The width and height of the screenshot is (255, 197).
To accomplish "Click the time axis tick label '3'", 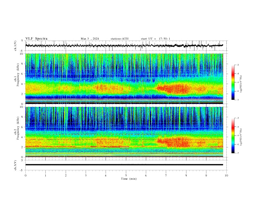I will tap(86, 175).
